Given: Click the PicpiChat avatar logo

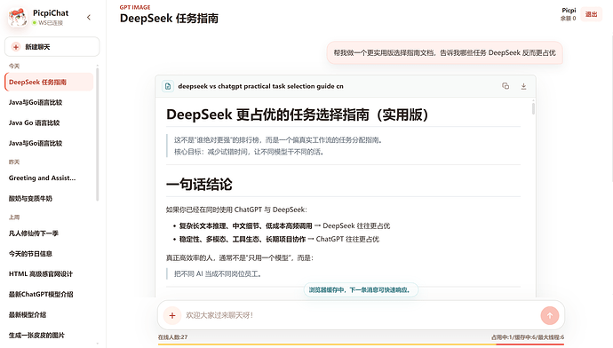Looking at the screenshot, I should tap(18, 17).
